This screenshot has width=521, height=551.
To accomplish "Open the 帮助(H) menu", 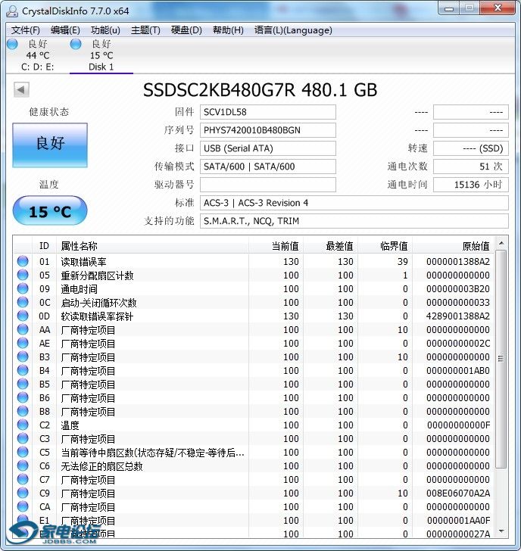I will pos(228,30).
